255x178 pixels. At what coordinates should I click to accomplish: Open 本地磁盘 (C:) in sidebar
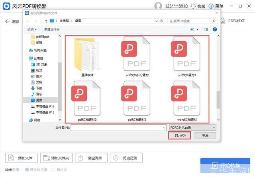pos(42,106)
